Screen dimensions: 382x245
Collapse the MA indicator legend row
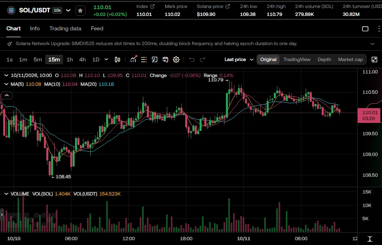6,84
